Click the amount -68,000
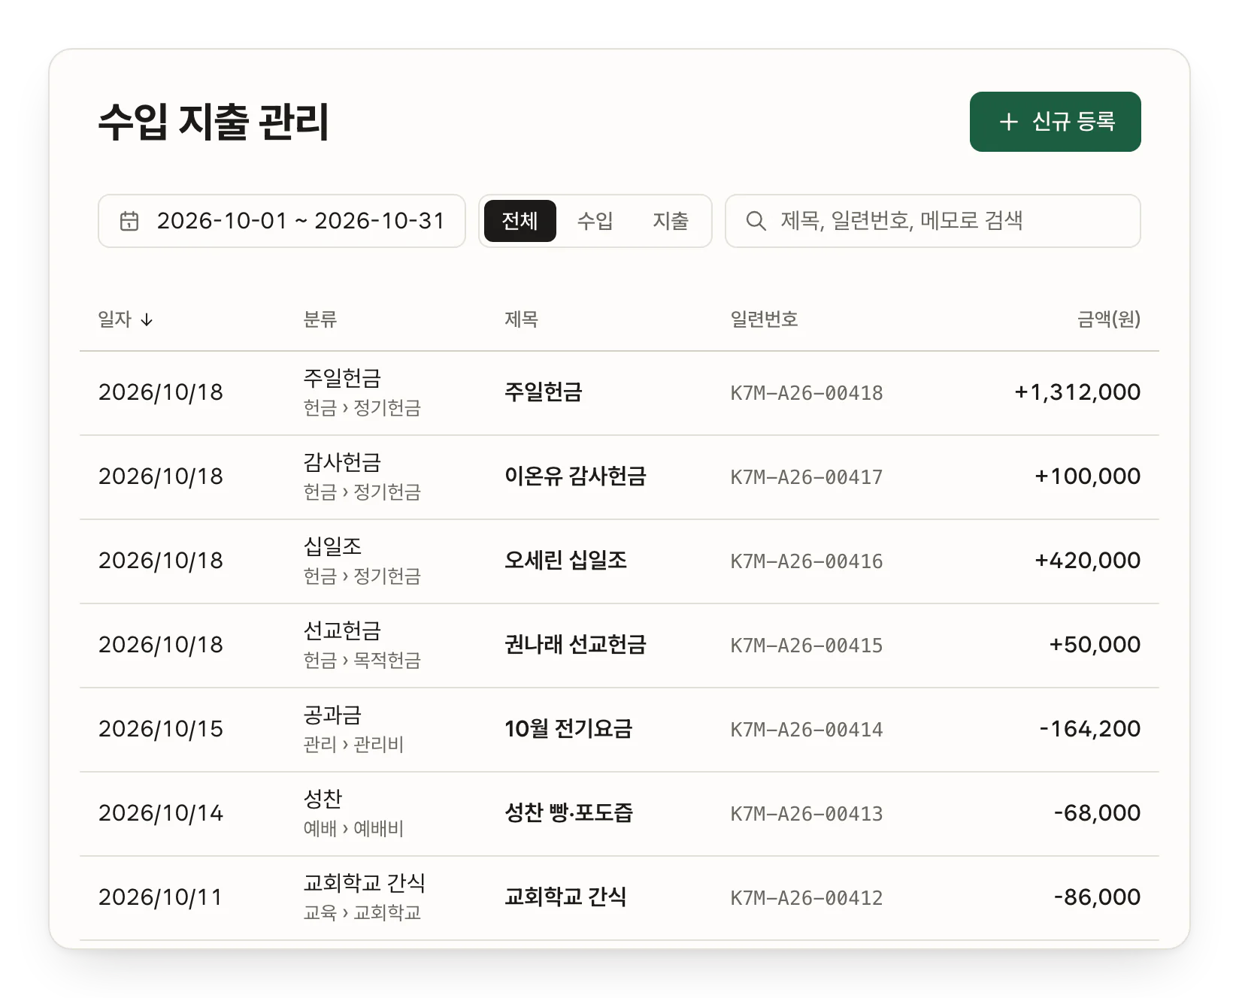The image size is (1239, 998). pos(1097,813)
